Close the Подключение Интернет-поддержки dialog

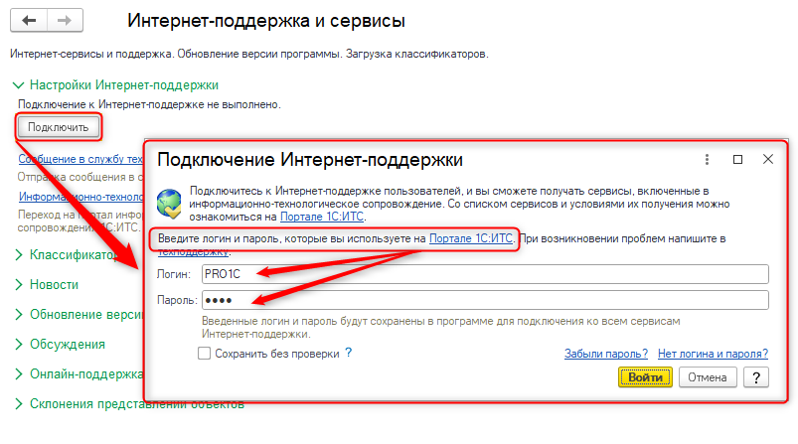click(x=768, y=160)
